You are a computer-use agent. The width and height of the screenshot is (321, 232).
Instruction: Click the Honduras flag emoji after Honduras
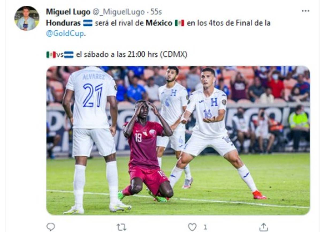pyautogui.click(x=88, y=23)
